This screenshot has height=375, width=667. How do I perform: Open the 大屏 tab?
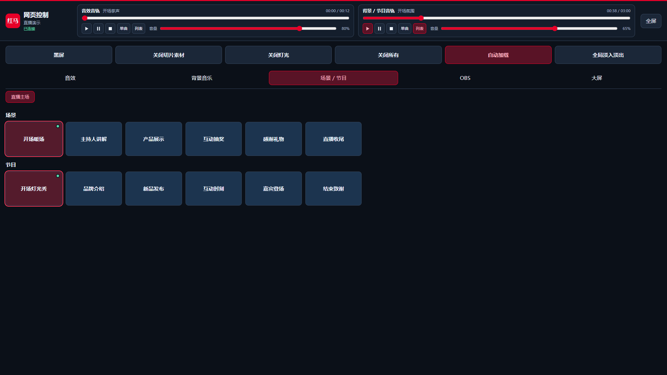(x=597, y=78)
